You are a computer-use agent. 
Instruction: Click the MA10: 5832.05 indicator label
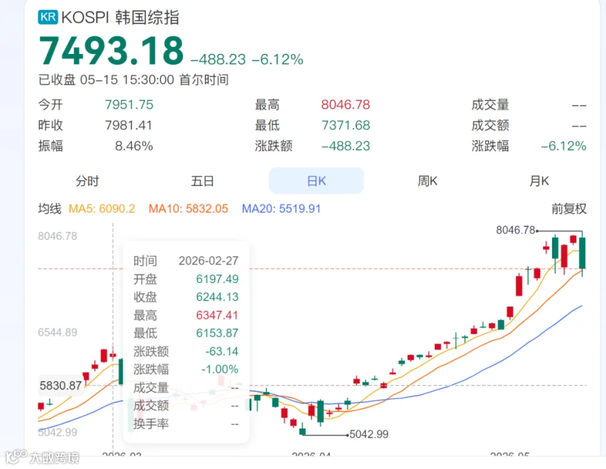(x=189, y=209)
